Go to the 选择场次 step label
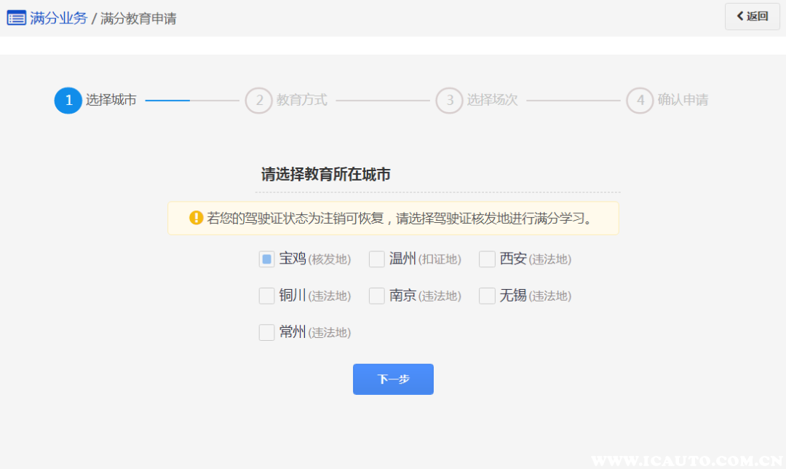 coord(493,100)
